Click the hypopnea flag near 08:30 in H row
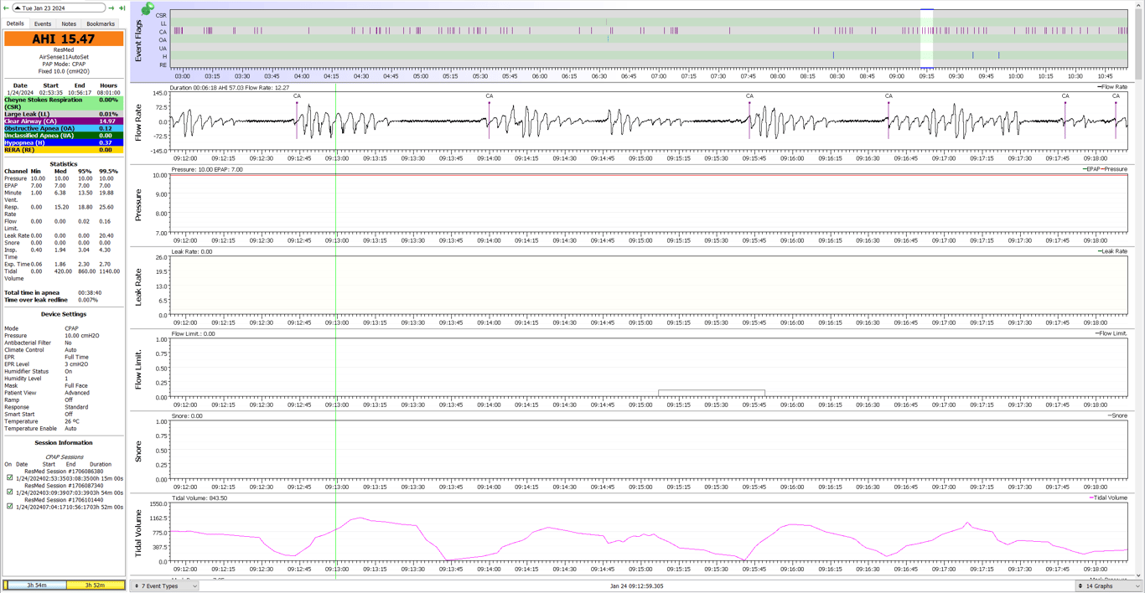The image size is (1145, 593). coord(833,55)
